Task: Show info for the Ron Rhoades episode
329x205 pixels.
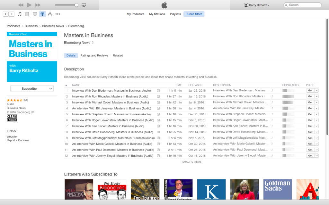Action: coord(272,96)
